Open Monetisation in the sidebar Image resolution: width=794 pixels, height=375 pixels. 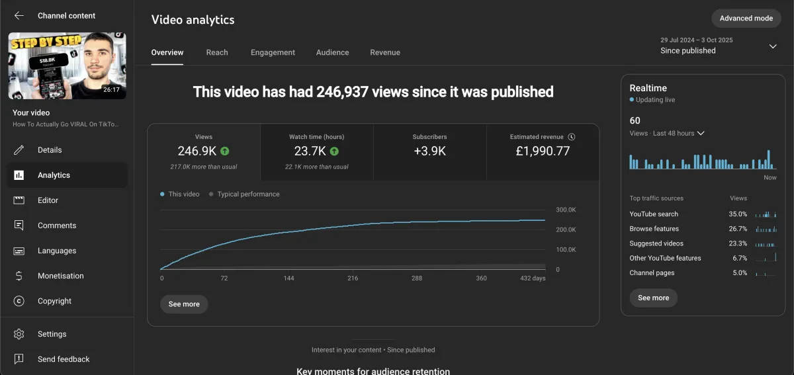click(x=67, y=276)
